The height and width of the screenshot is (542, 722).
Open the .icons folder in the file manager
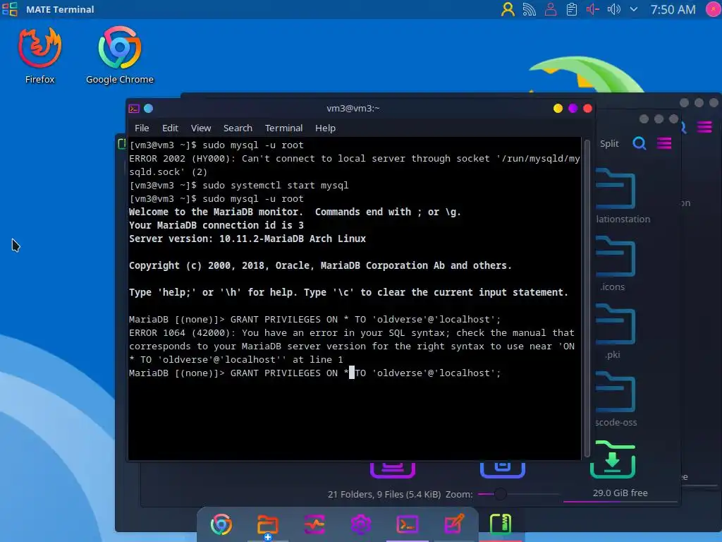pos(615,264)
